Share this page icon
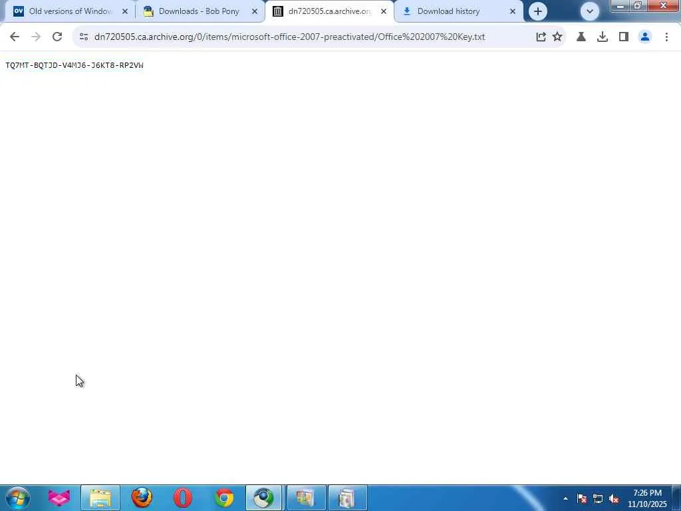The image size is (681, 511). pyautogui.click(x=541, y=37)
